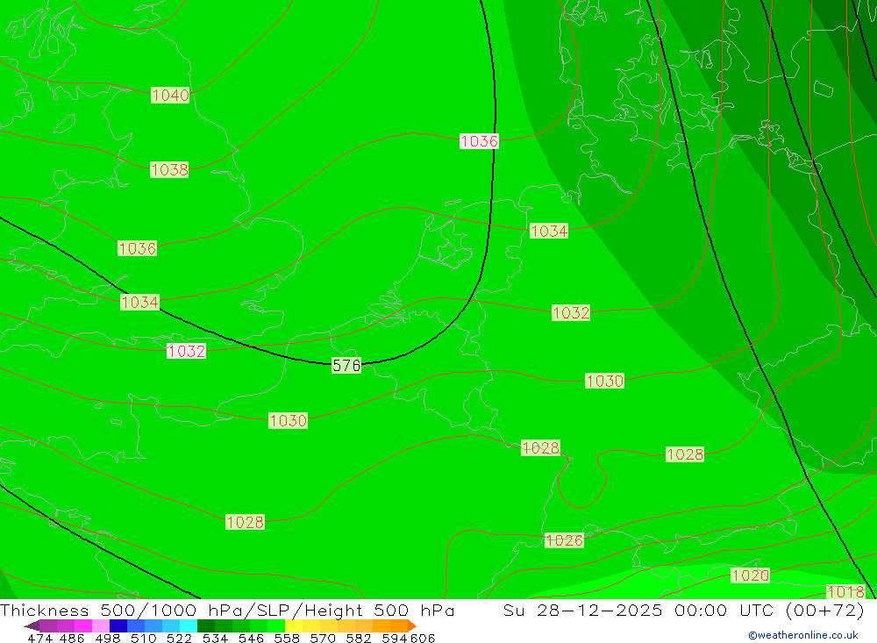Screen dimensions: 877x643
Task: Click the darkest green legend swatch at 534
Action: 206,625
